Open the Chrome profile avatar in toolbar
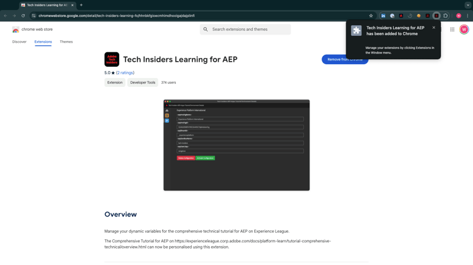473x265 pixels. [x=458, y=16]
